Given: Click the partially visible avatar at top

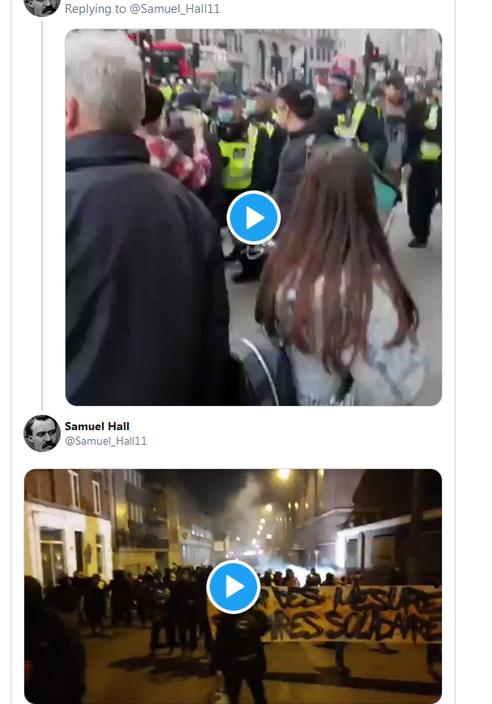Looking at the screenshot, I should [42, 8].
